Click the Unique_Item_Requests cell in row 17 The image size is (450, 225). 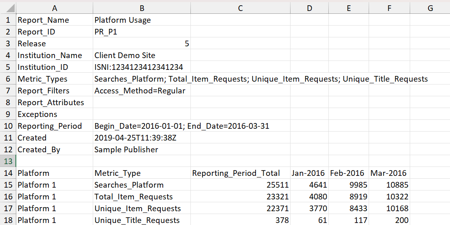point(142,208)
